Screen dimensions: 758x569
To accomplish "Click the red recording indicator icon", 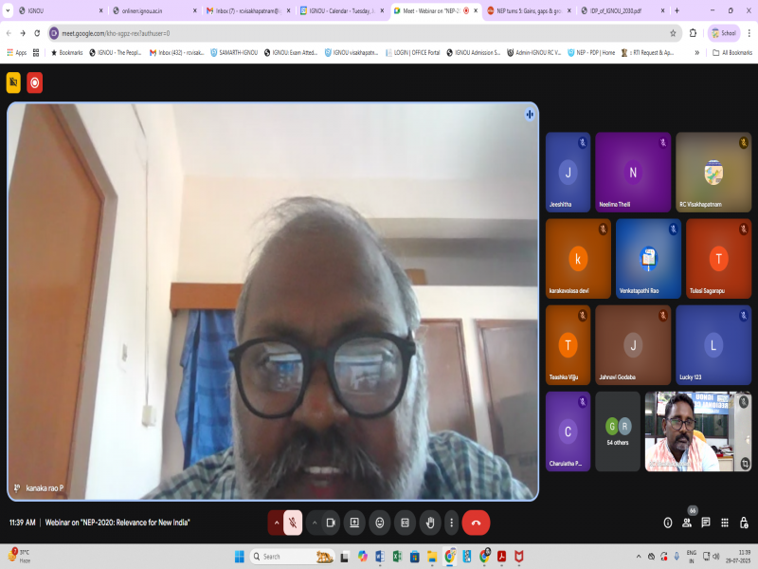I will pos(35,83).
